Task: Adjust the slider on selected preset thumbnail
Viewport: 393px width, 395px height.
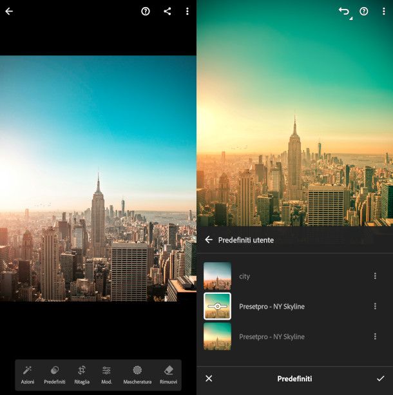Action: point(218,307)
